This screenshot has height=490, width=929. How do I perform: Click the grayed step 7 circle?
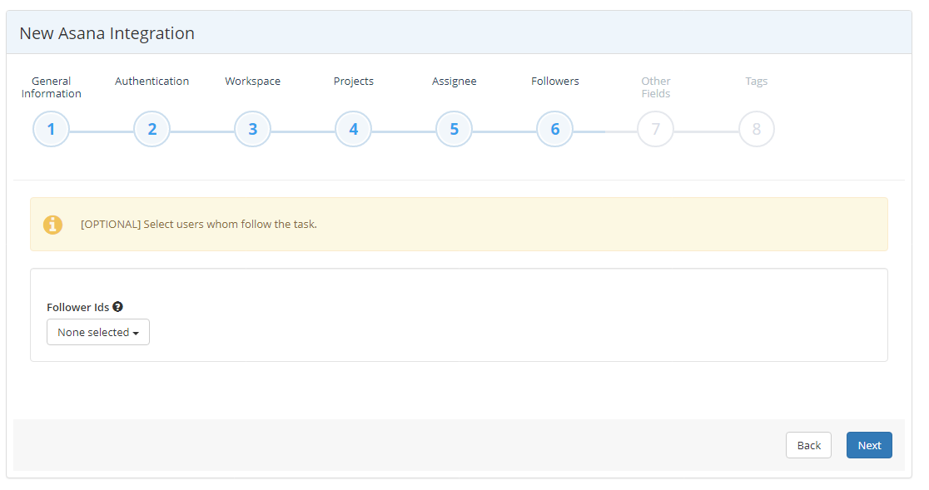pos(655,129)
